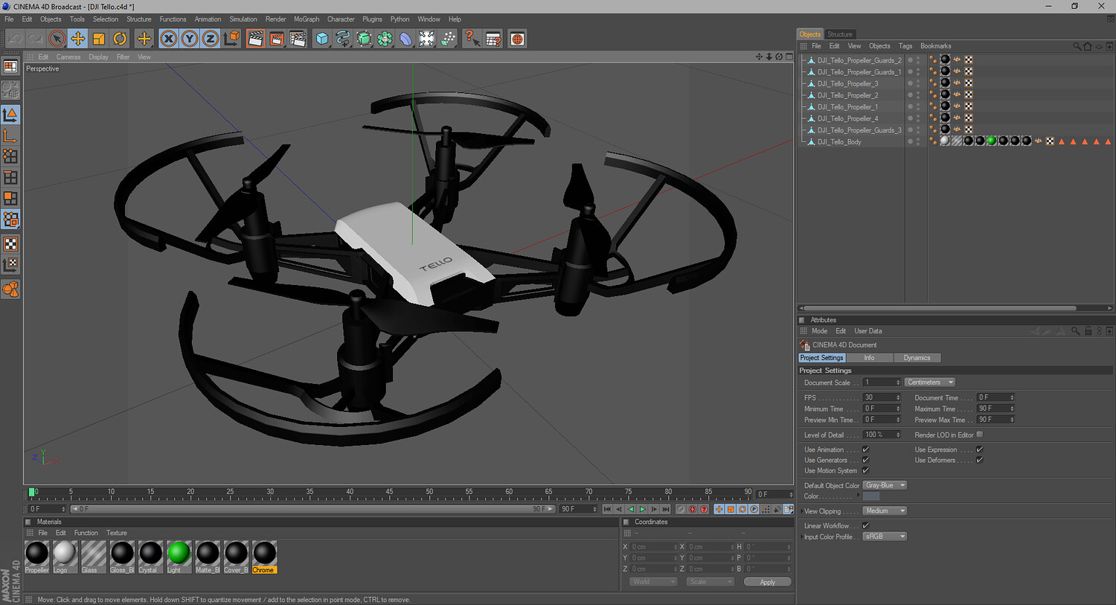
Task: Open the MoGraph menu
Action: tap(307, 19)
